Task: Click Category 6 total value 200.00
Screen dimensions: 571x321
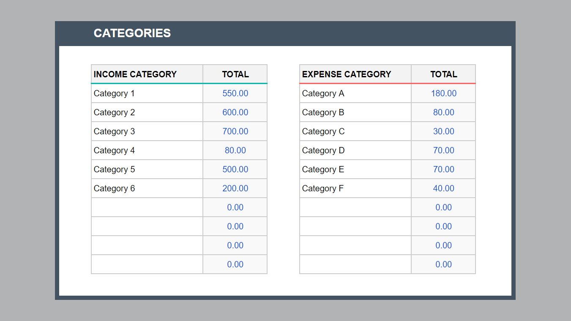Action: tap(235, 188)
